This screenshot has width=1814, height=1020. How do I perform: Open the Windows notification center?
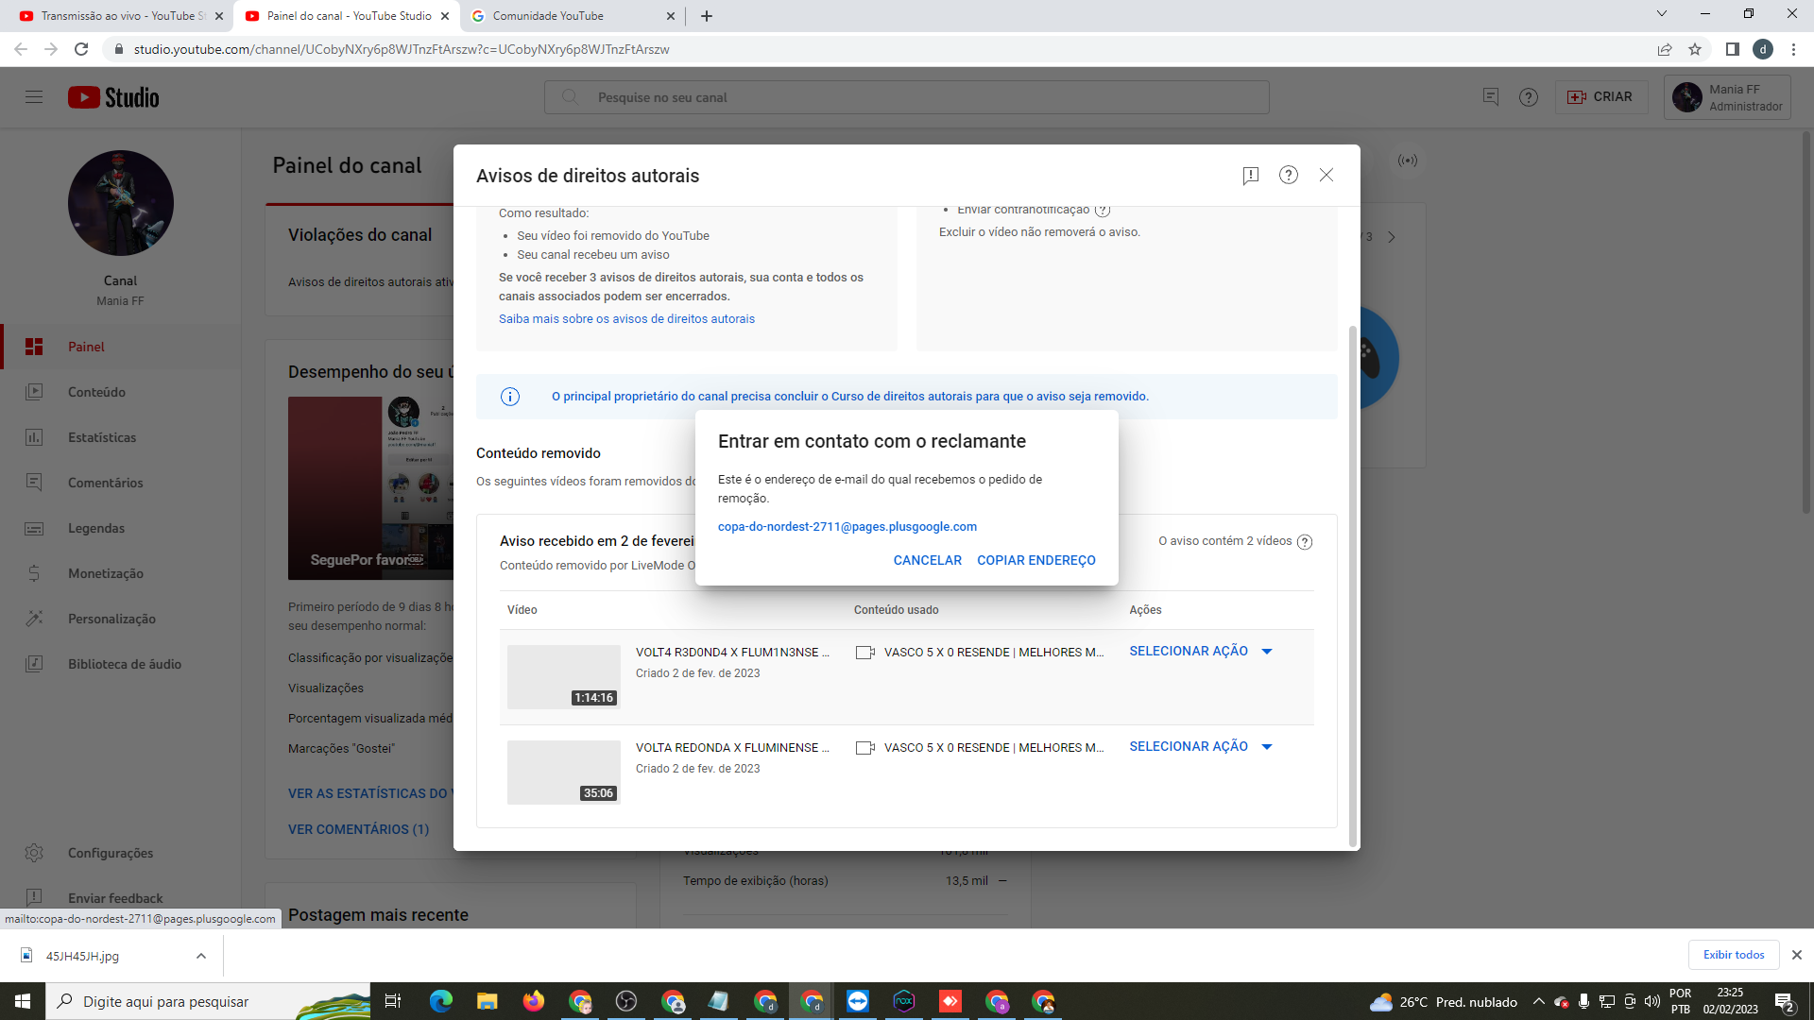1785,1002
